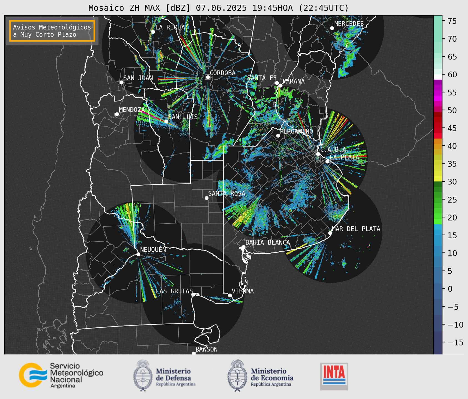Click the Viedma city marker dot
468x399 pixels.
230,295
